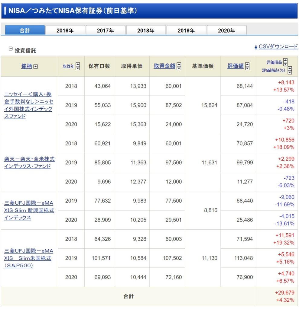Click the 取得金額 column header link
Viewport: 299px width, 309px height.
(x=164, y=66)
